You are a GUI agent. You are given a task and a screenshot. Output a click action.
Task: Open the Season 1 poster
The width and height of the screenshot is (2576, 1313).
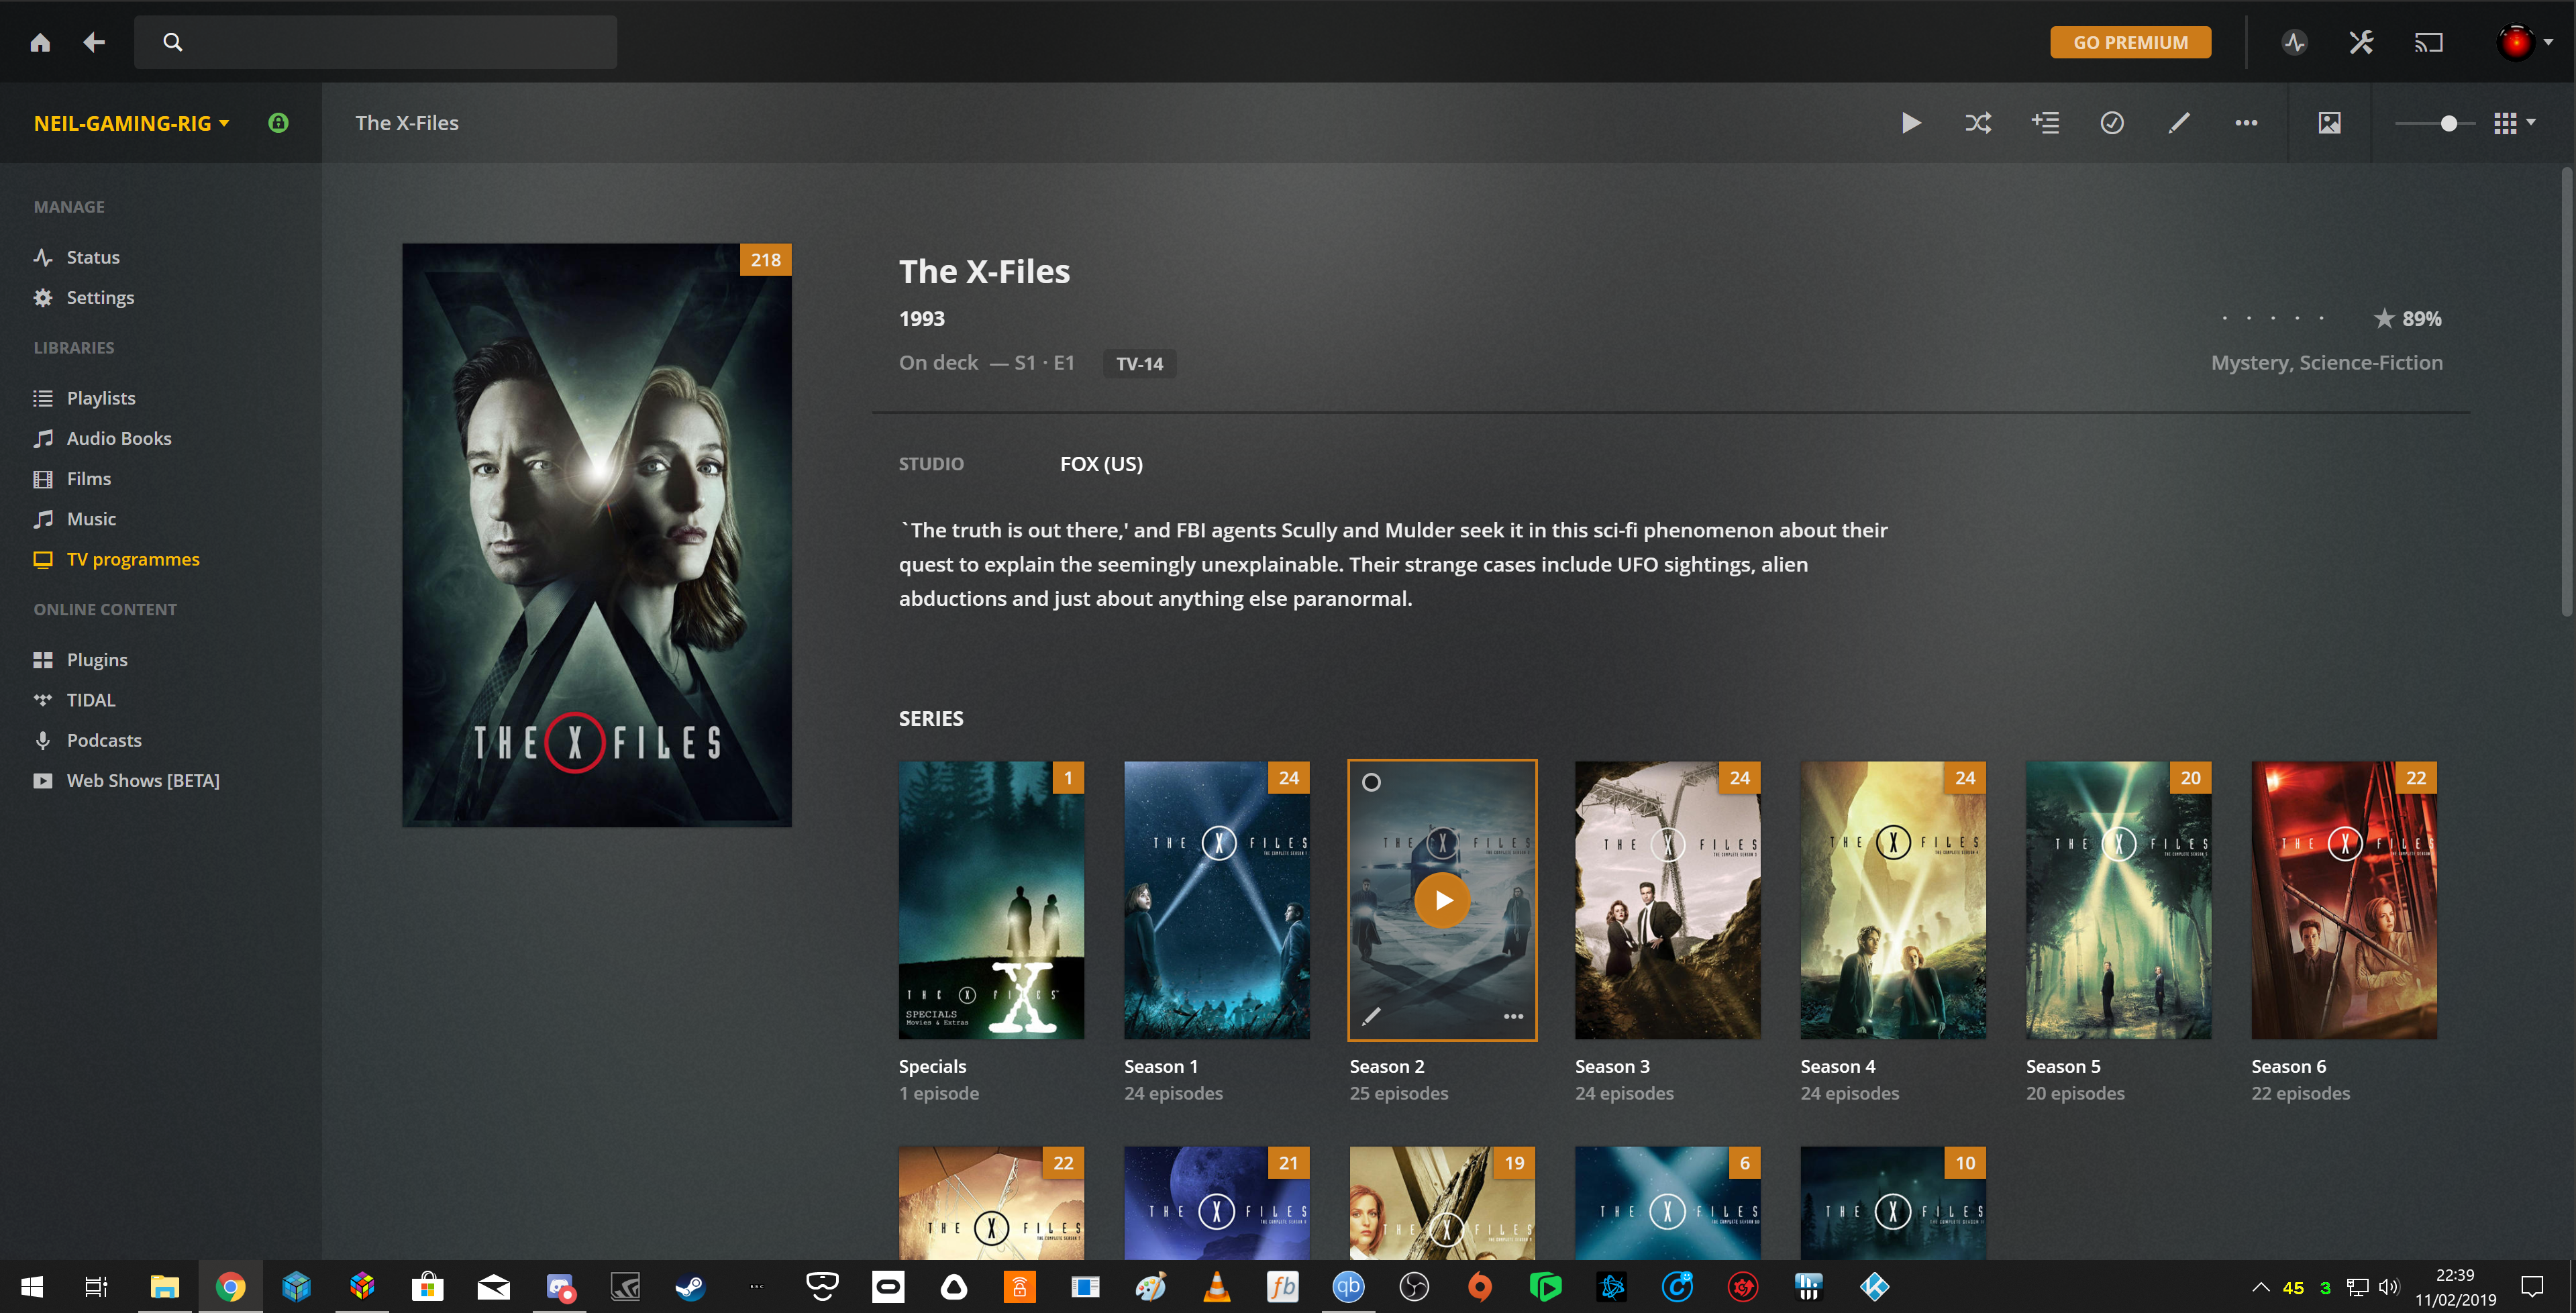(1217, 900)
